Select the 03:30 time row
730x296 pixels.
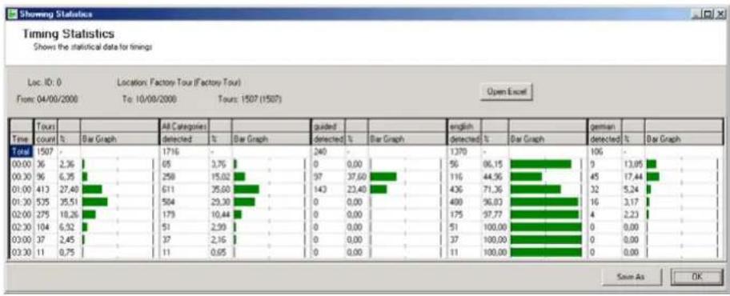[x=22, y=252]
